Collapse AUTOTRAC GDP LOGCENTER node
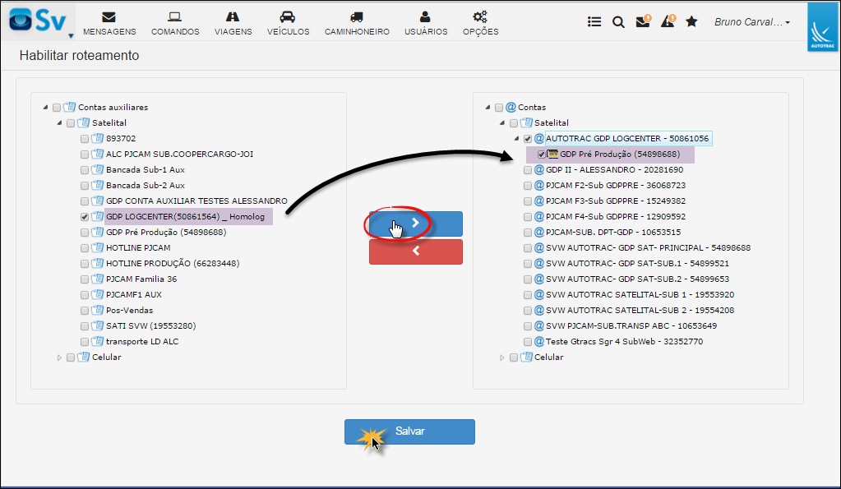 [x=516, y=138]
